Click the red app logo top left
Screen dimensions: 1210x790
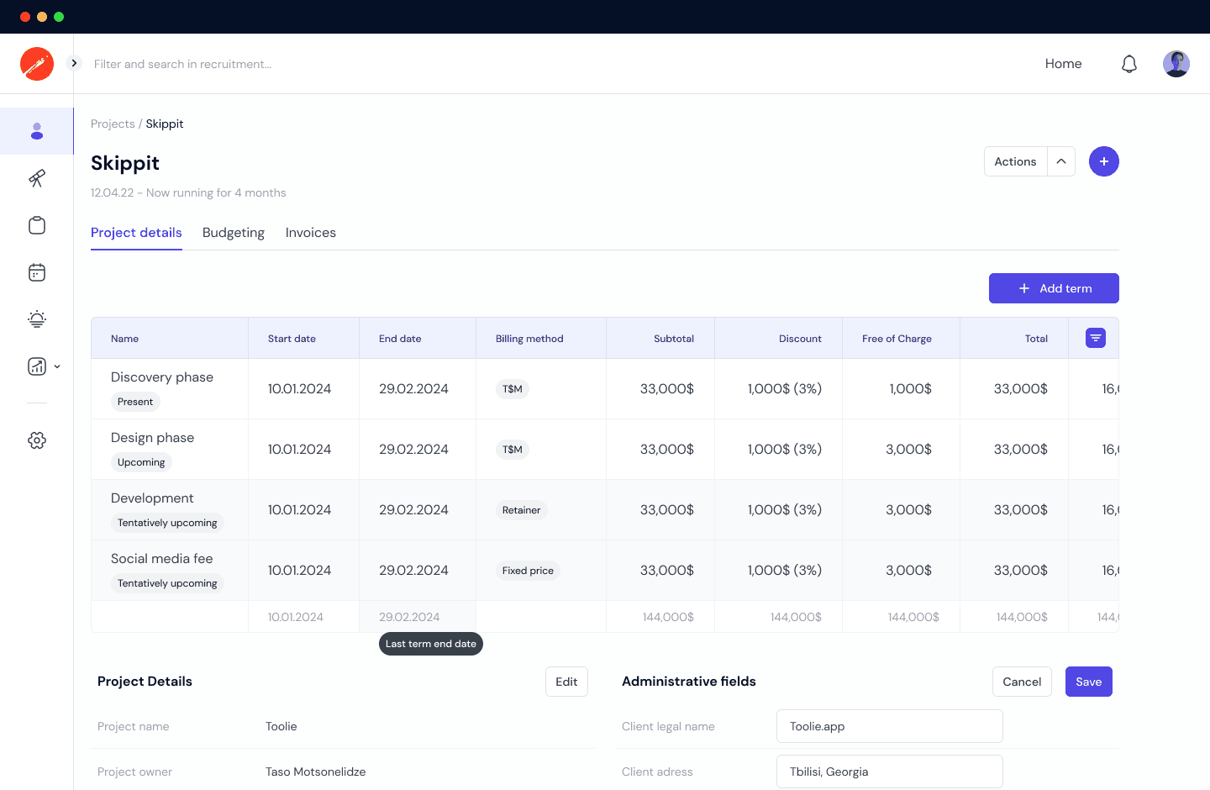pos(37,63)
